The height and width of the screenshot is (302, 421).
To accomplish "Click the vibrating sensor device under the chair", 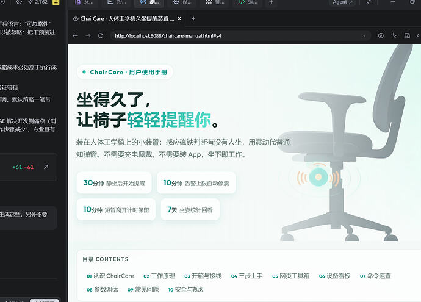I will click(x=318, y=177).
